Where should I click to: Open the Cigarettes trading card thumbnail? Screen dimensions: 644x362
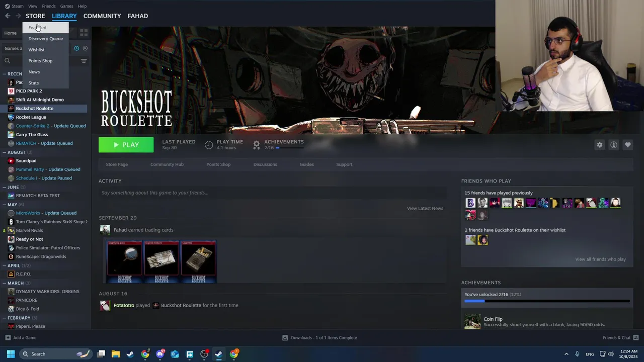tap(198, 261)
